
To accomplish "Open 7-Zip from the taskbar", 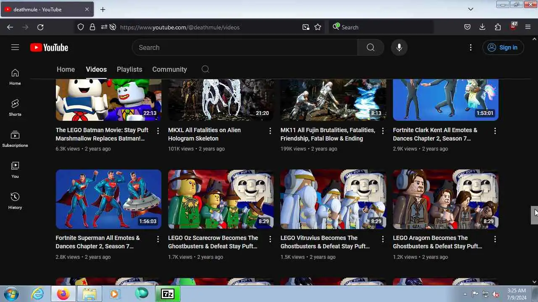I will (168, 294).
